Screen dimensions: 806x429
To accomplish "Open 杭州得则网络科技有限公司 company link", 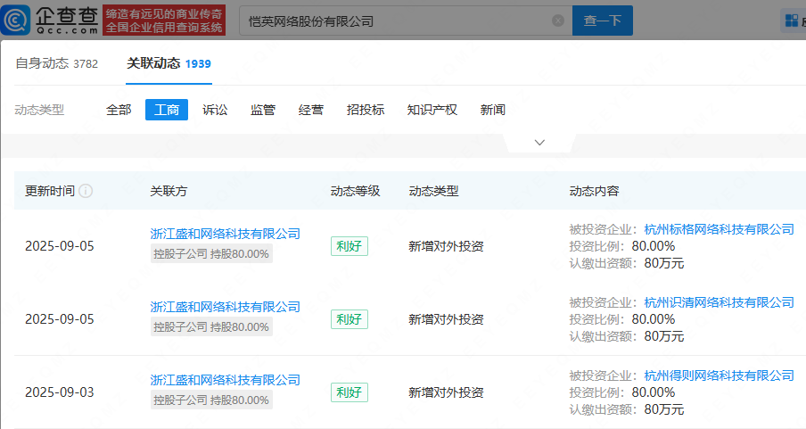I will [719, 375].
